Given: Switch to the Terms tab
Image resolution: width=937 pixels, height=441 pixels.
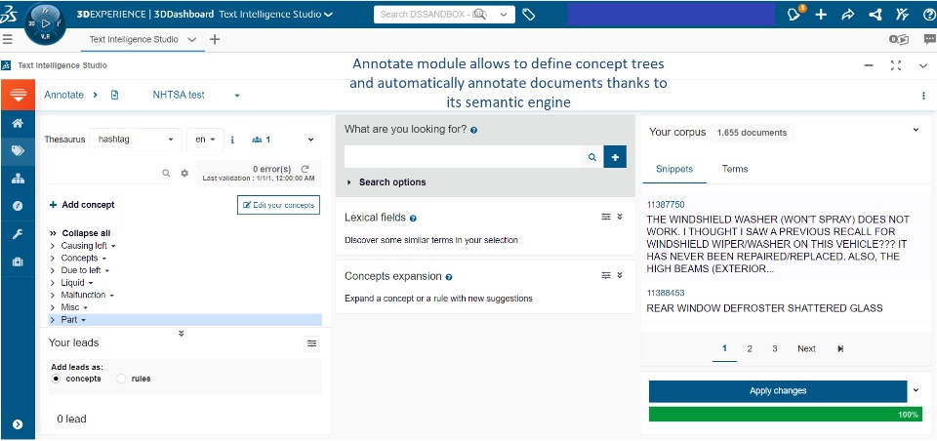Looking at the screenshot, I should coord(734,169).
